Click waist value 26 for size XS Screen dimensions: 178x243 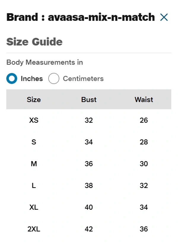144,120
